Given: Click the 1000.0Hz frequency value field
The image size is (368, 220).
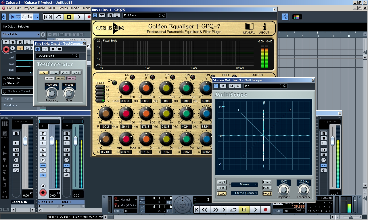Looking at the screenshot, I should pyautogui.click(x=52, y=85).
